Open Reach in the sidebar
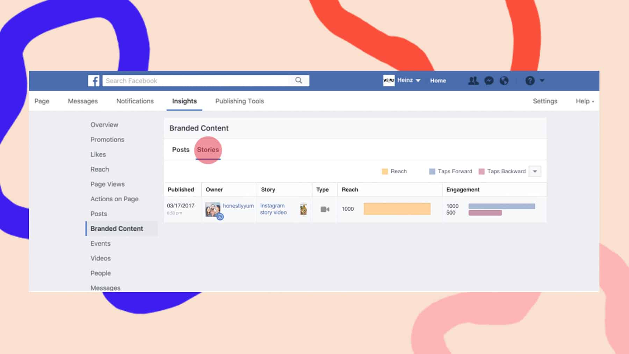Image resolution: width=629 pixels, height=354 pixels. [x=100, y=169]
